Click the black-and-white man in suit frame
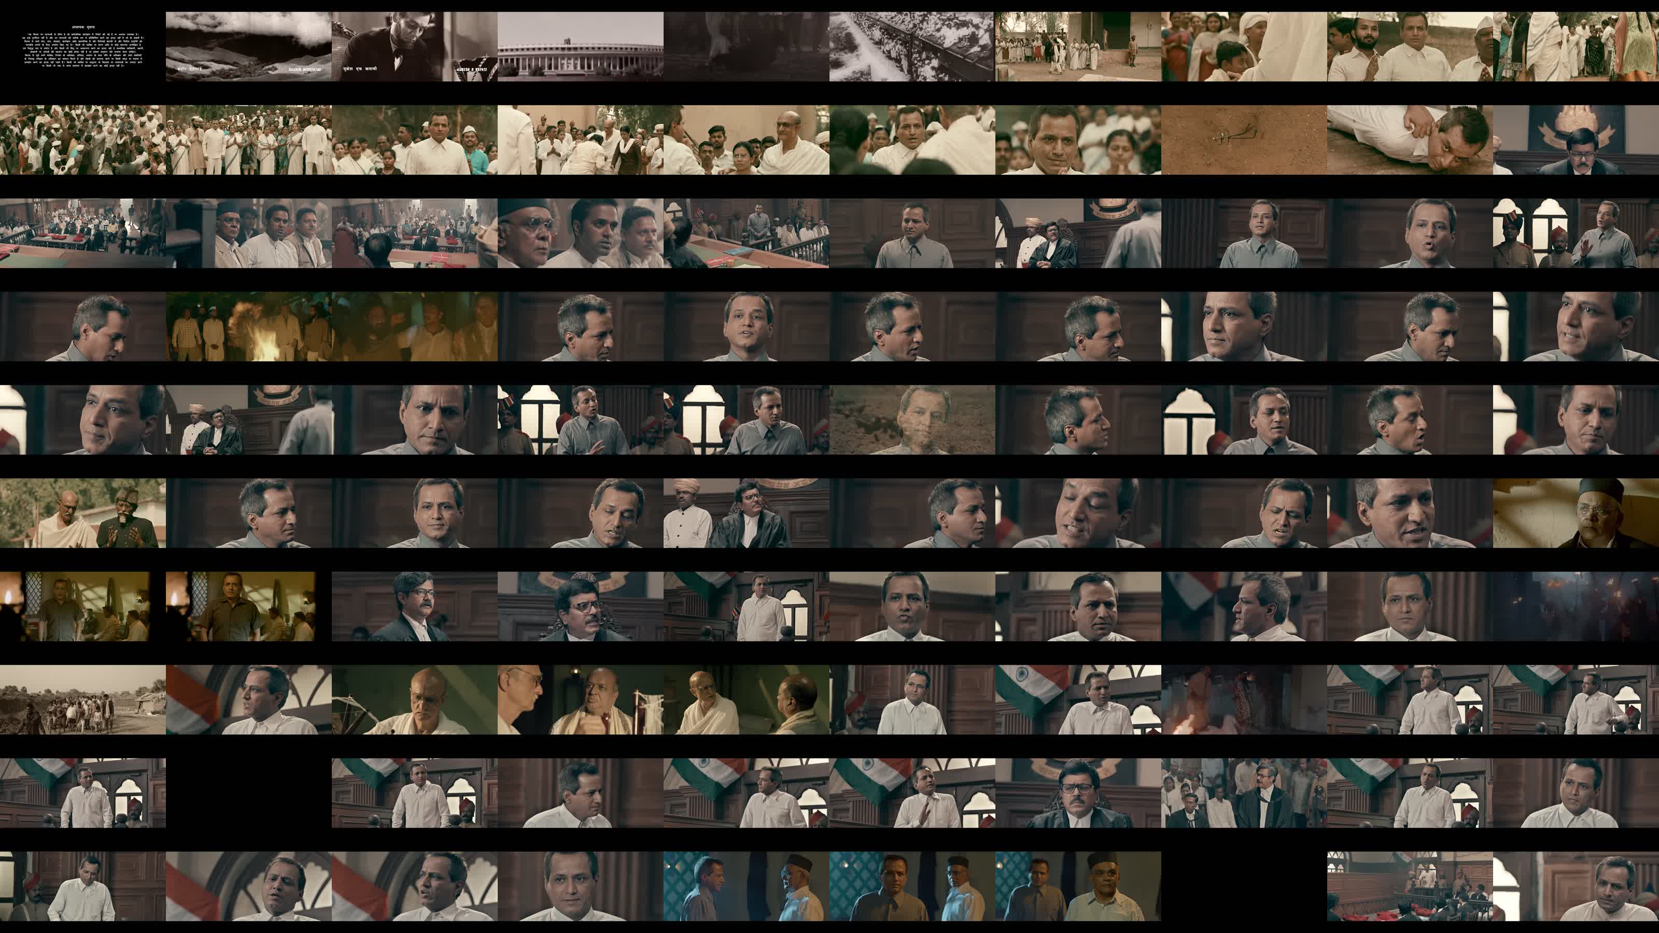The height and width of the screenshot is (933, 1659). pos(414,46)
